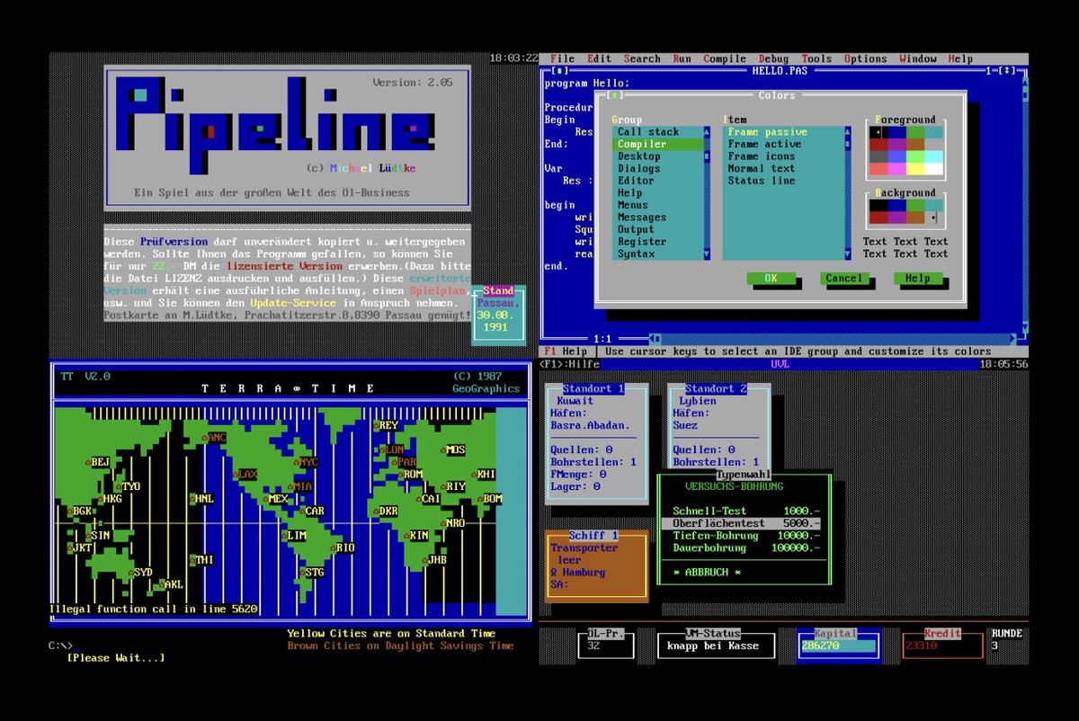Click the BOM city marker on the map

(x=489, y=498)
